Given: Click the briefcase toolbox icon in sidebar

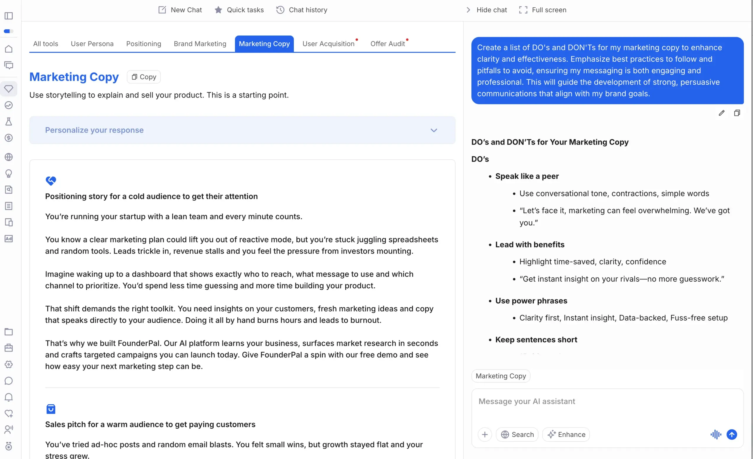Looking at the screenshot, I should [x=9, y=348].
